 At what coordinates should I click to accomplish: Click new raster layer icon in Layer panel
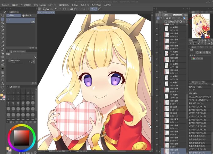(165, 22)
